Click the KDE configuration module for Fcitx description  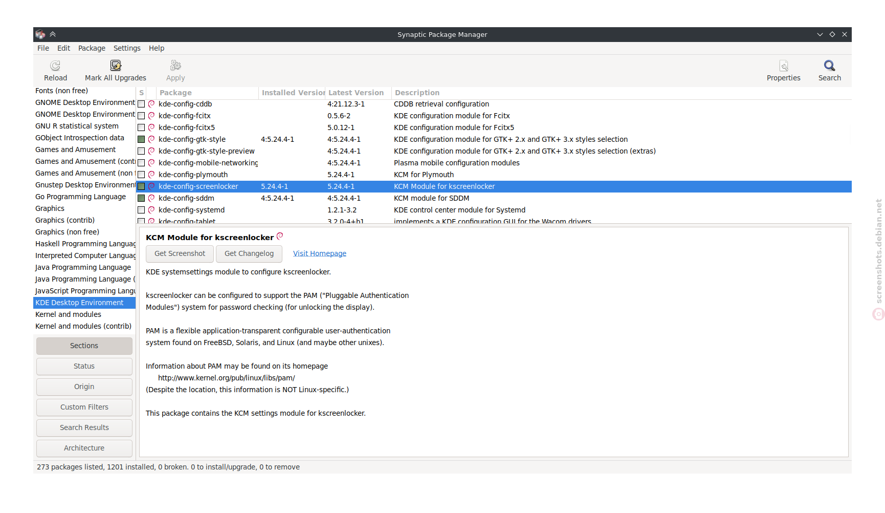[x=452, y=116]
